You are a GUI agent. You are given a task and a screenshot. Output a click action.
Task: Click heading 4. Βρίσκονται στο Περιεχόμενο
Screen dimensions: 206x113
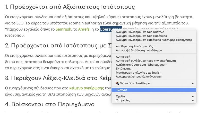[x=50, y=104]
